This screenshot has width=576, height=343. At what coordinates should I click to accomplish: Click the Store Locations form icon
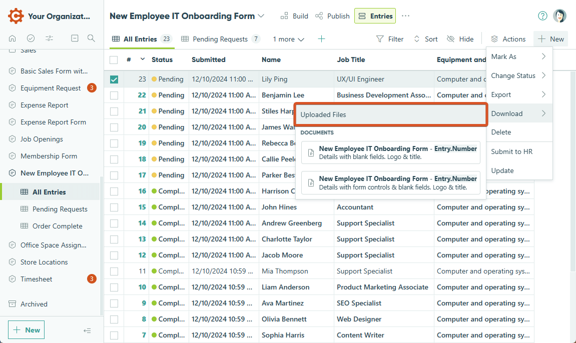[x=12, y=262]
